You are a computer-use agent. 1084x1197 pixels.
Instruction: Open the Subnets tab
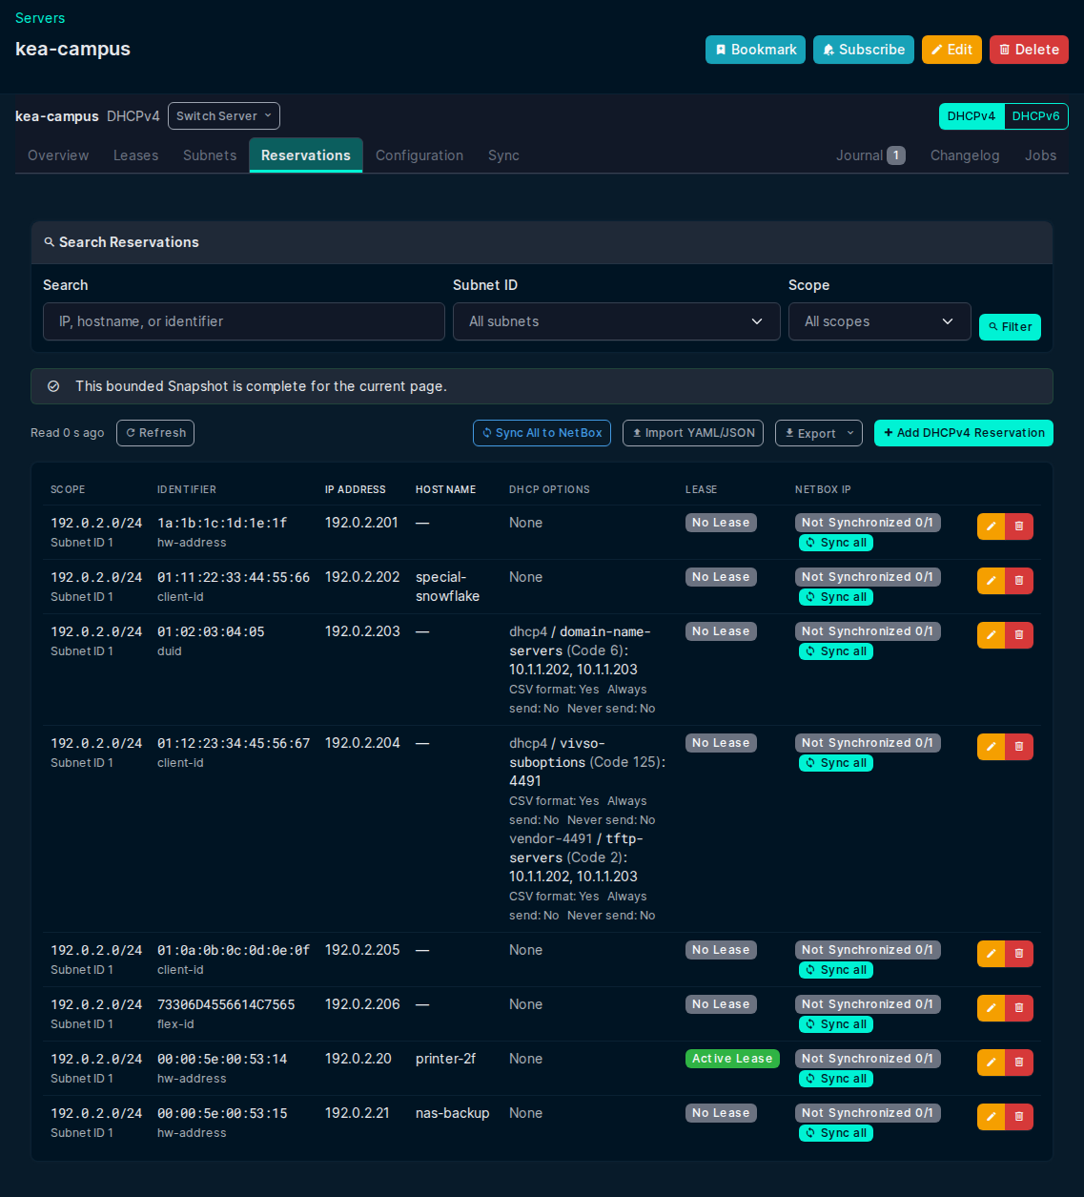coord(210,155)
